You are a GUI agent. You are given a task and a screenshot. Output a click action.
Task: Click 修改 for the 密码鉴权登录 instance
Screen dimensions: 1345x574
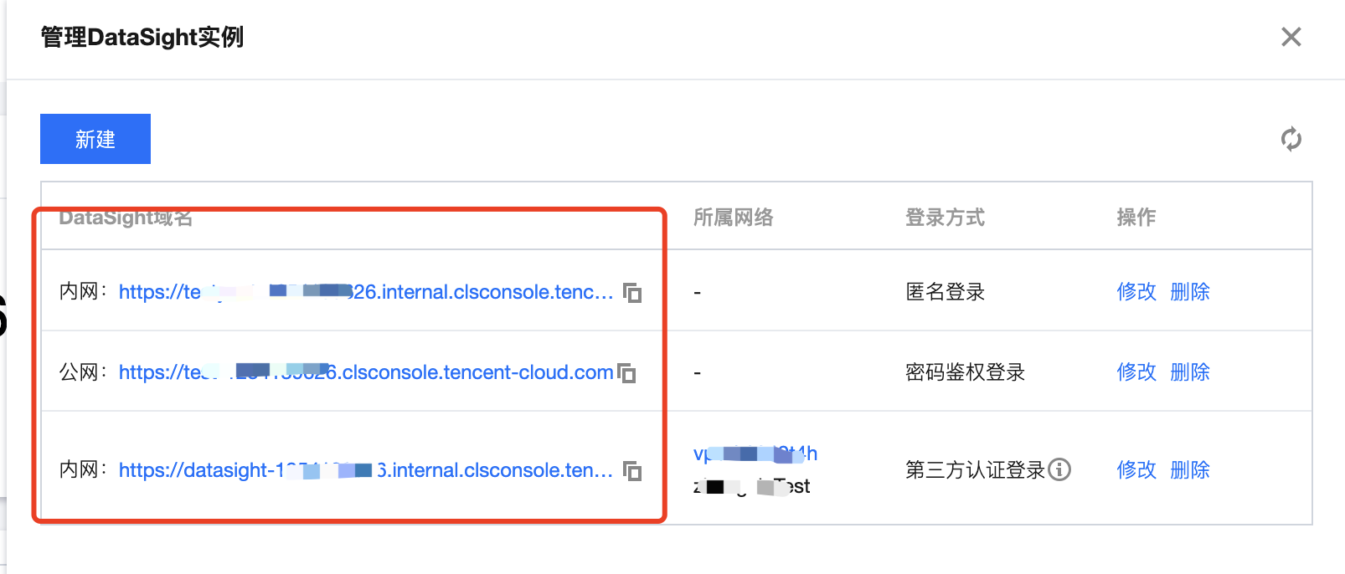1136,372
